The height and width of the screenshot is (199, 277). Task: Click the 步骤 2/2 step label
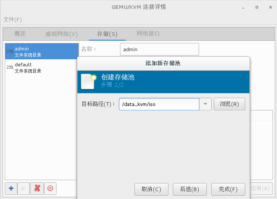[112, 85]
